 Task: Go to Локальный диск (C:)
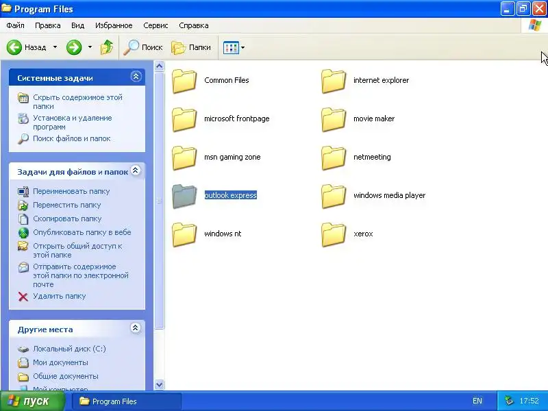[x=69, y=349]
